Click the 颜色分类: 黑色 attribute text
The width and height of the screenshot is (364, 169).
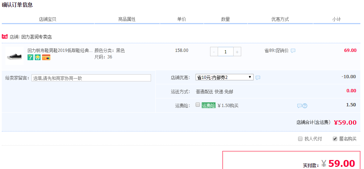(x=110, y=50)
